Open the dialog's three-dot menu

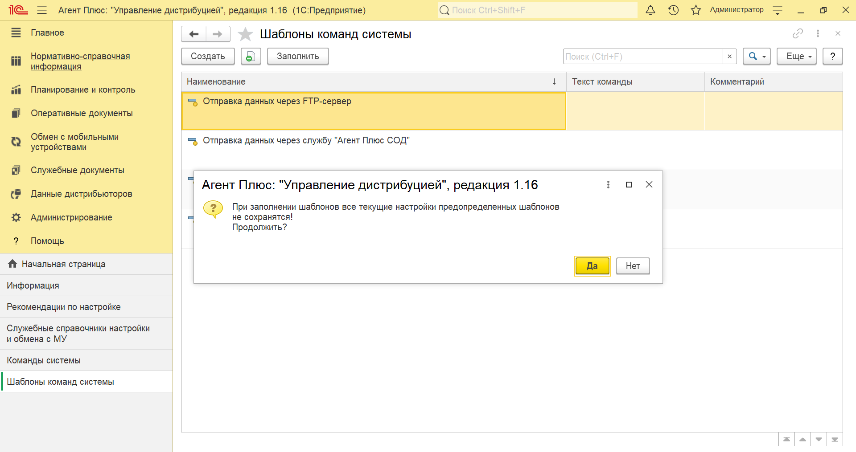[608, 184]
